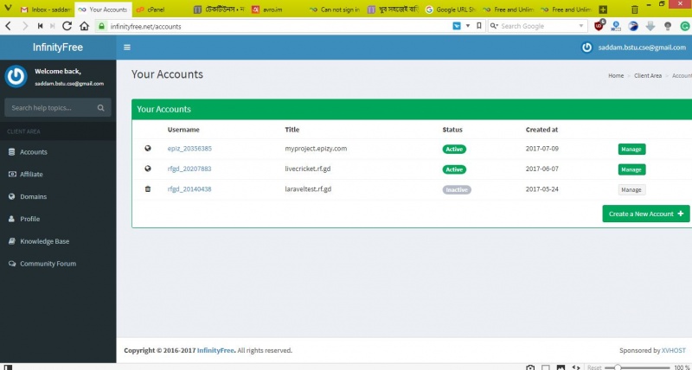Screen dimensions: 692x370
Task: Open Domains in the sidebar menu
Action: [x=58, y=197]
